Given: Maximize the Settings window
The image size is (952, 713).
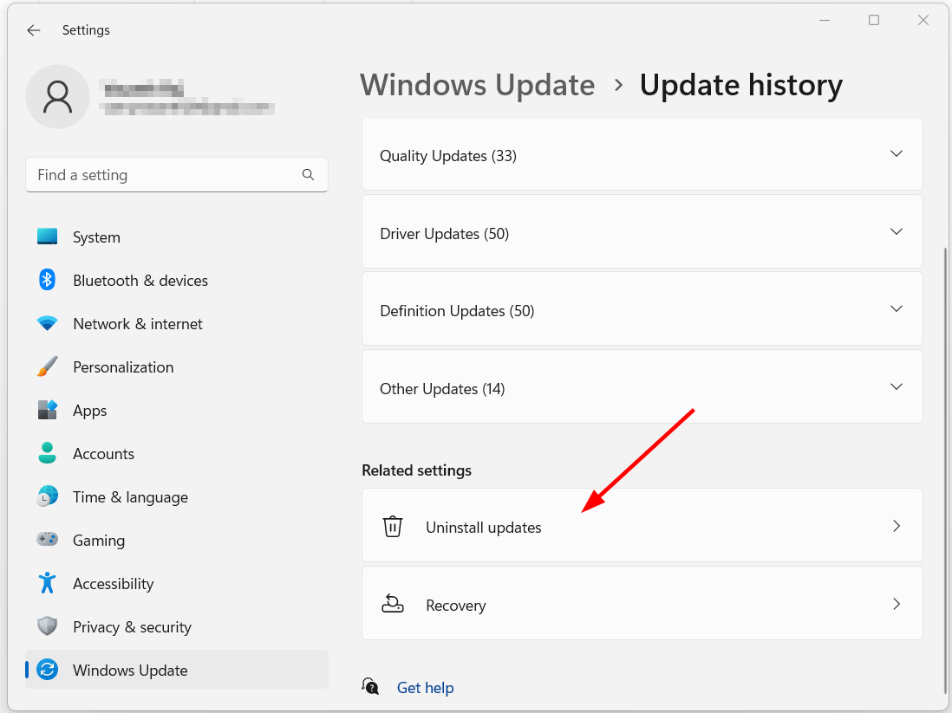Looking at the screenshot, I should pyautogui.click(x=874, y=20).
